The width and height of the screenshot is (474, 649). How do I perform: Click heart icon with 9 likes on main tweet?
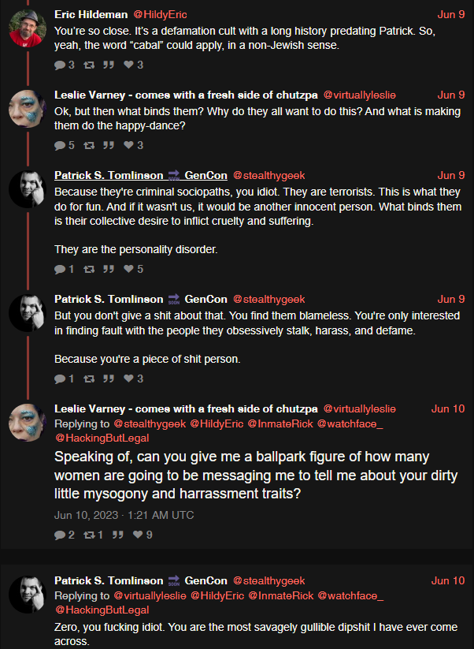(x=138, y=535)
